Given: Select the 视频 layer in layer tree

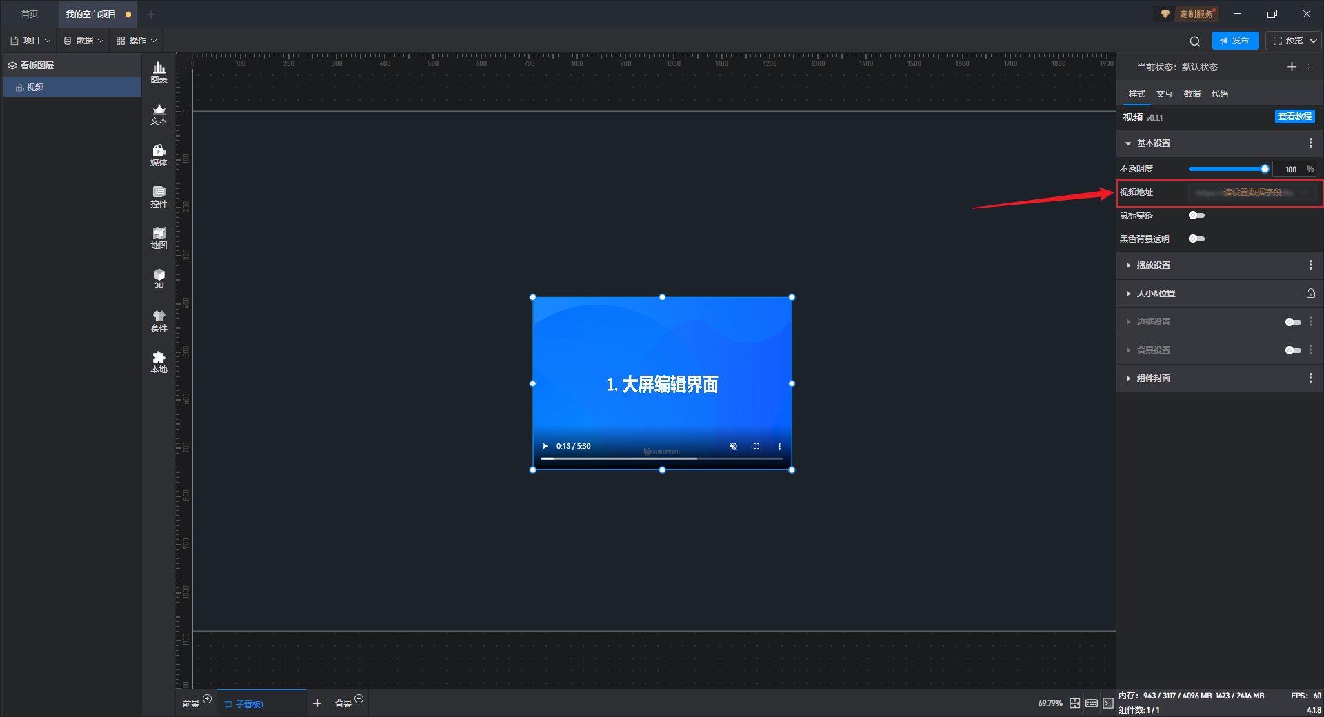Looking at the screenshot, I should (x=72, y=87).
